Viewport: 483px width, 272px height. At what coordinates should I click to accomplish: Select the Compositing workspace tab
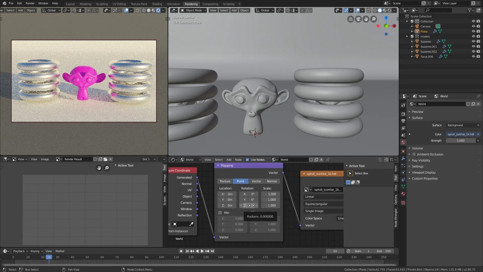click(210, 4)
